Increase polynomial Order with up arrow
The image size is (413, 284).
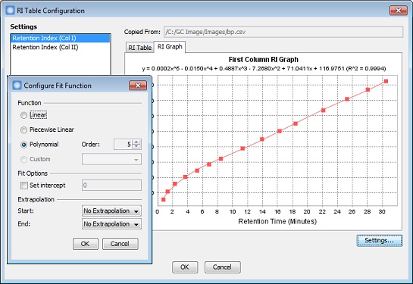[136, 142]
